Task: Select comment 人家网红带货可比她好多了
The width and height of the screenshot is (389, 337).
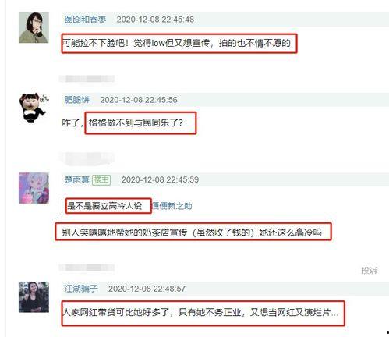Action: pos(201,312)
